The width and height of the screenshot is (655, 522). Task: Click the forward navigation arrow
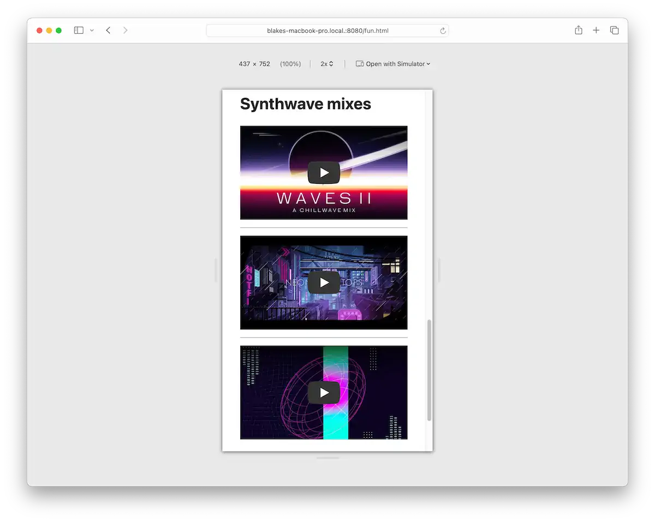pos(125,30)
